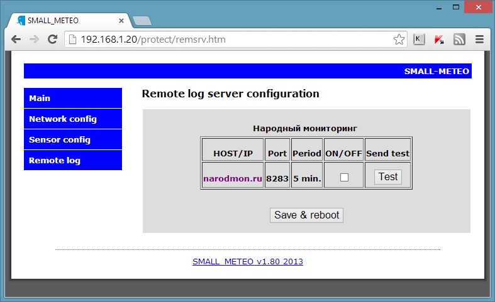The height and width of the screenshot is (302, 495).
Task: Open the RSS feed extension icon
Action: pyautogui.click(x=459, y=40)
